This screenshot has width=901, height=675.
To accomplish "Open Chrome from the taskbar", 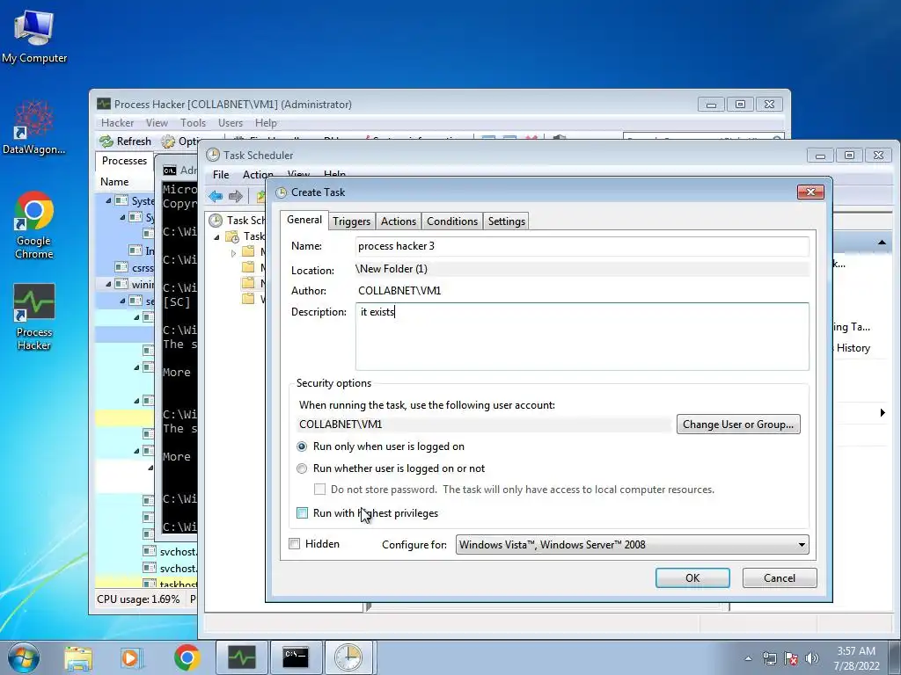I will point(187,657).
